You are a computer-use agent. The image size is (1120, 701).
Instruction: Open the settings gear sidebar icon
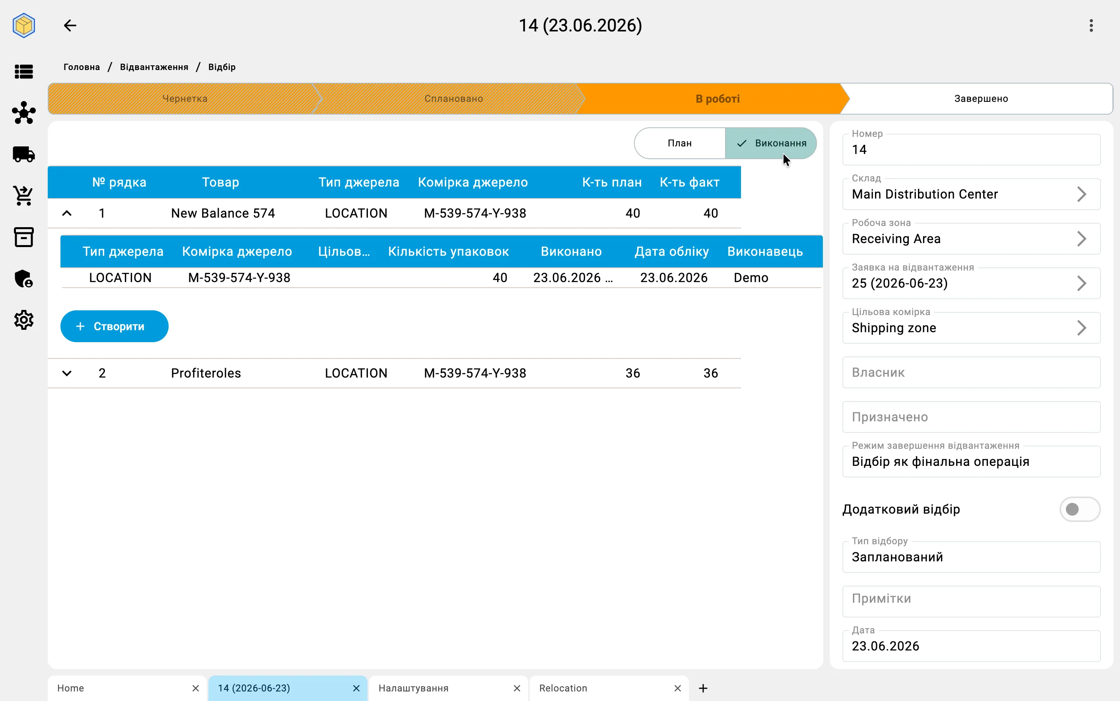23,320
